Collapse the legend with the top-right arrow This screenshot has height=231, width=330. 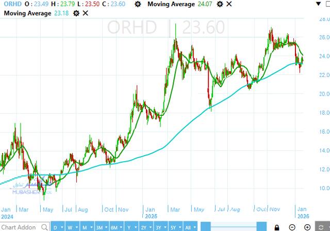(326, 4)
